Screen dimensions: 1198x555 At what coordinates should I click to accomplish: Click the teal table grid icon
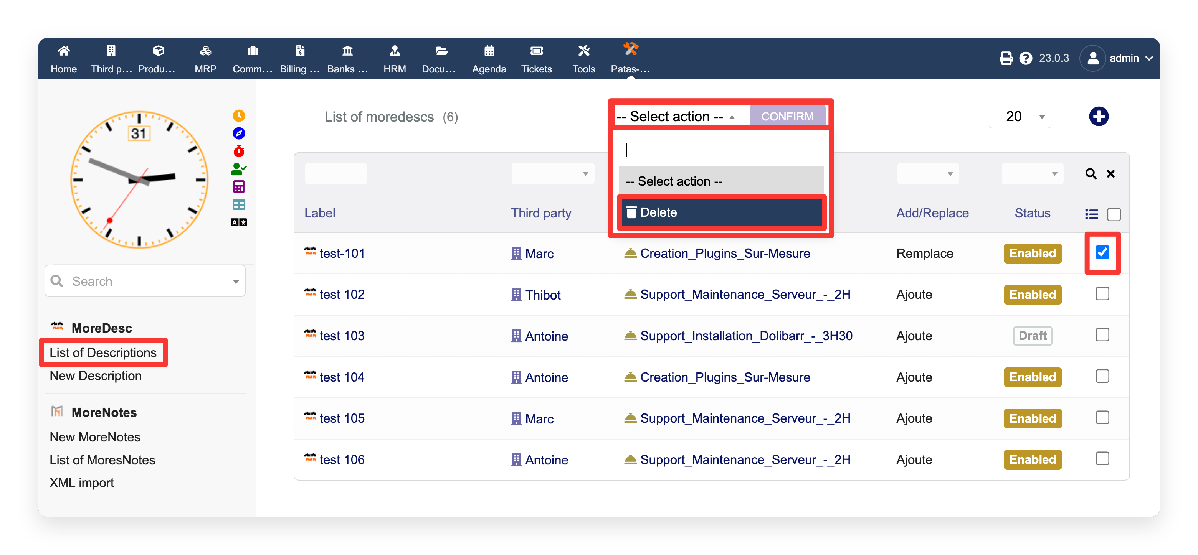point(239,204)
